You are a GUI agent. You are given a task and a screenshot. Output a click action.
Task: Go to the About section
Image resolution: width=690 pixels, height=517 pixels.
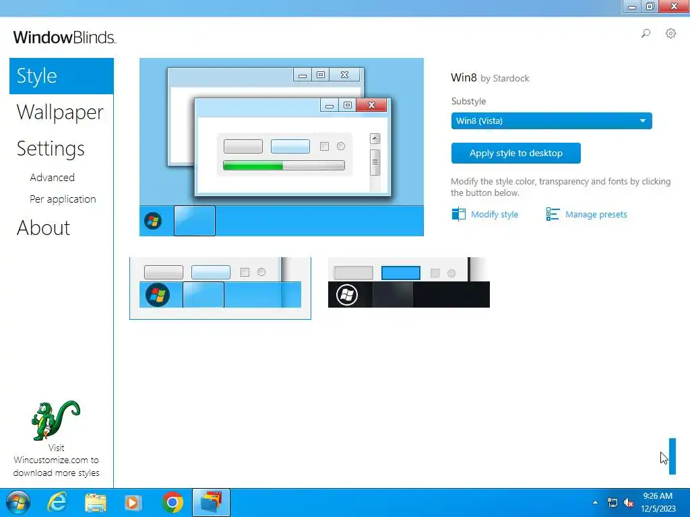44,228
